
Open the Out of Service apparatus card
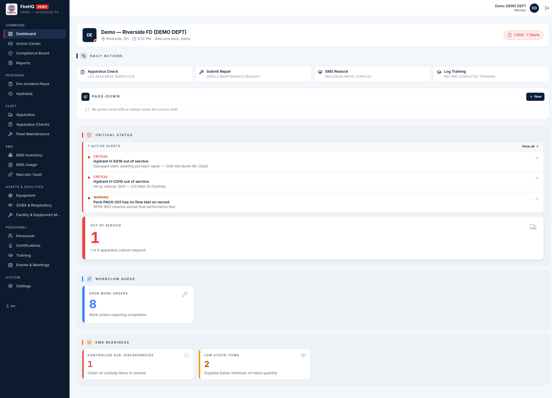coord(313,238)
